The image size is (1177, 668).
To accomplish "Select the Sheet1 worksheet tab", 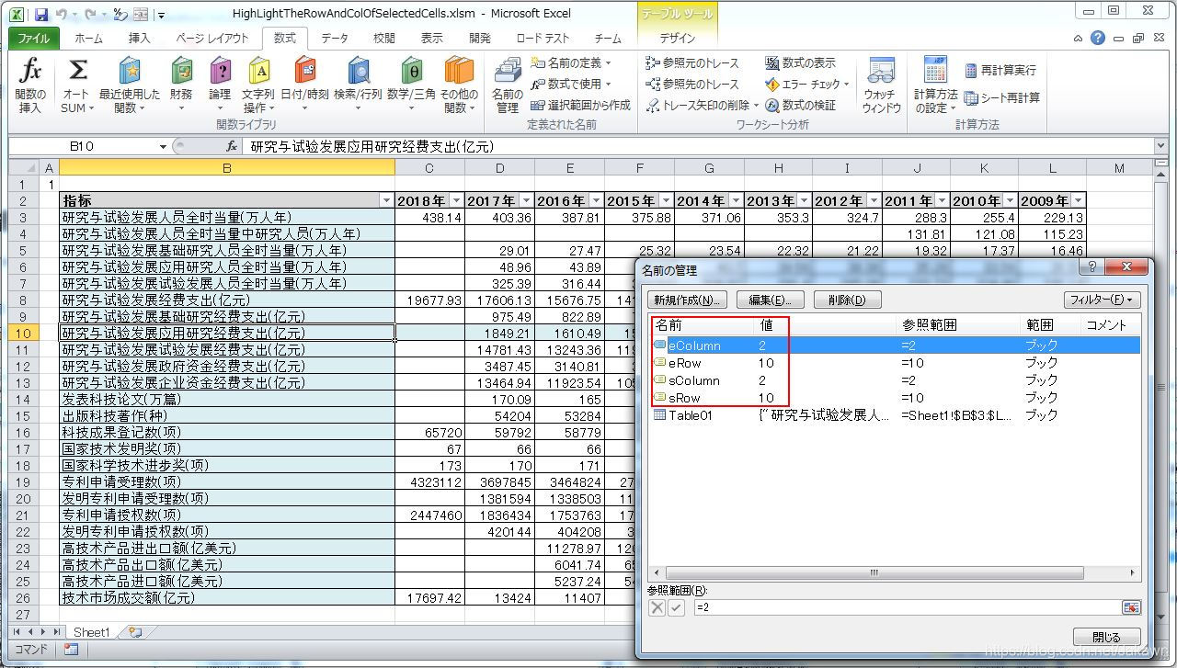I will pyautogui.click(x=91, y=632).
